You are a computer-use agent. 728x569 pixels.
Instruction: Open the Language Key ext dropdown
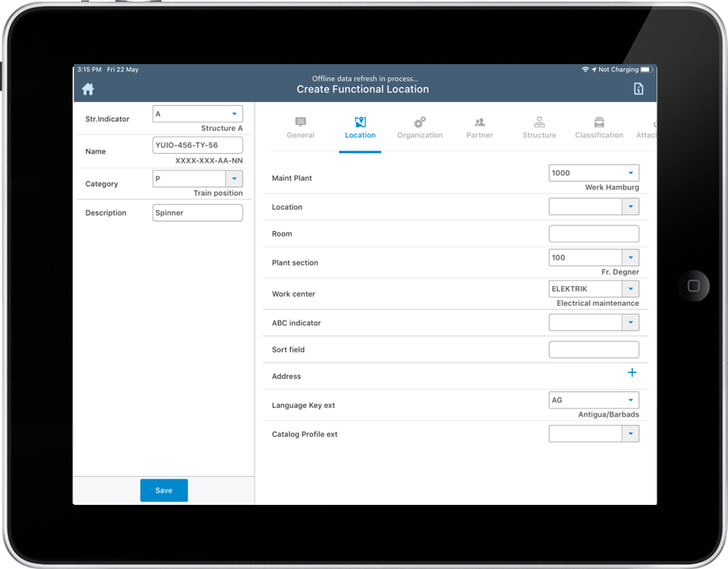630,400
